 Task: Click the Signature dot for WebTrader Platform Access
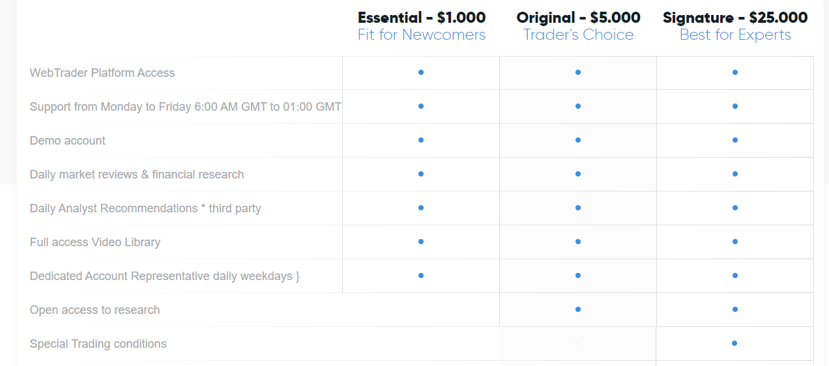coord(734,72)
